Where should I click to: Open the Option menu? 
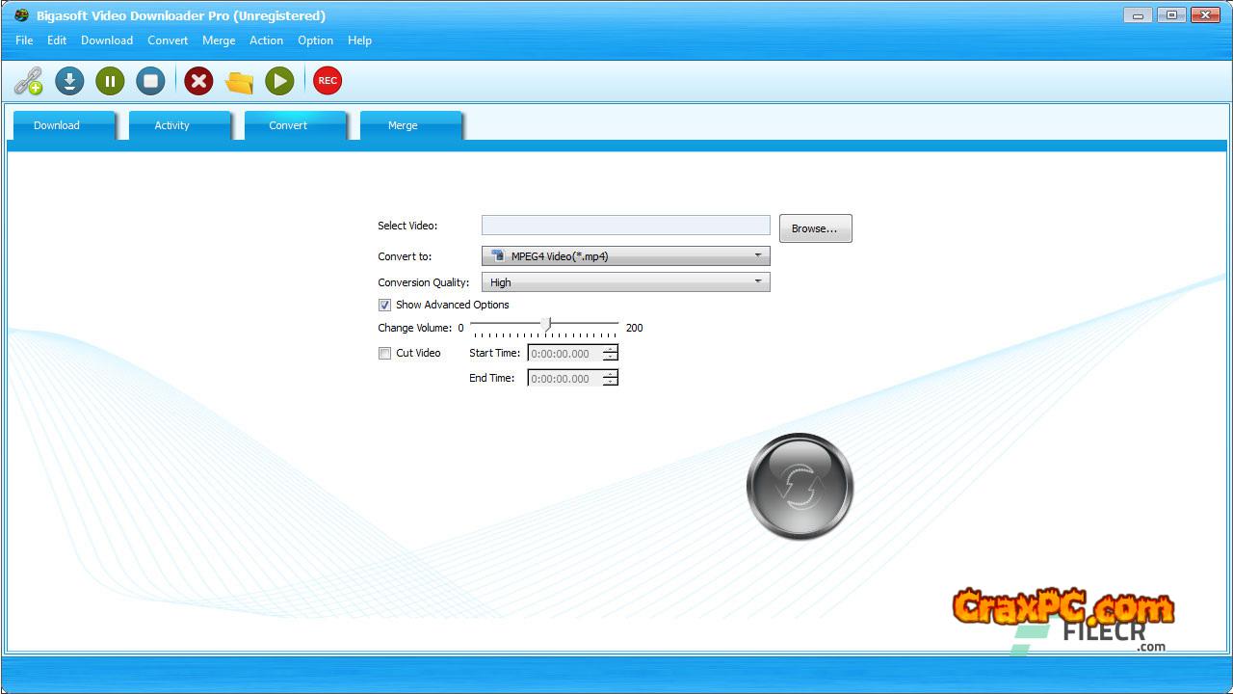tap(315, 40)
